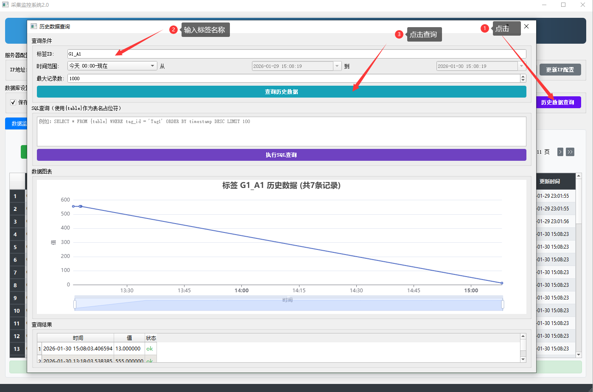The height and width of the screenshot is (392, 593).
Task: Click the 时间 column header in results
Action: point(78,338)
